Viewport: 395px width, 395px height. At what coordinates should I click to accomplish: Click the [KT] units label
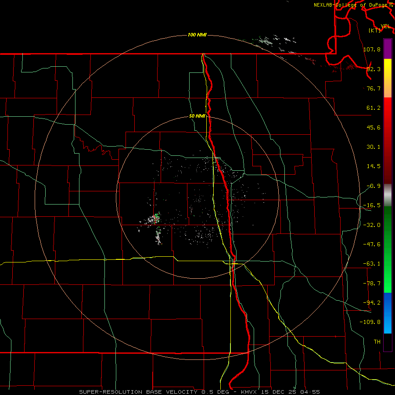pyautogui.click(x=375, y=30)
